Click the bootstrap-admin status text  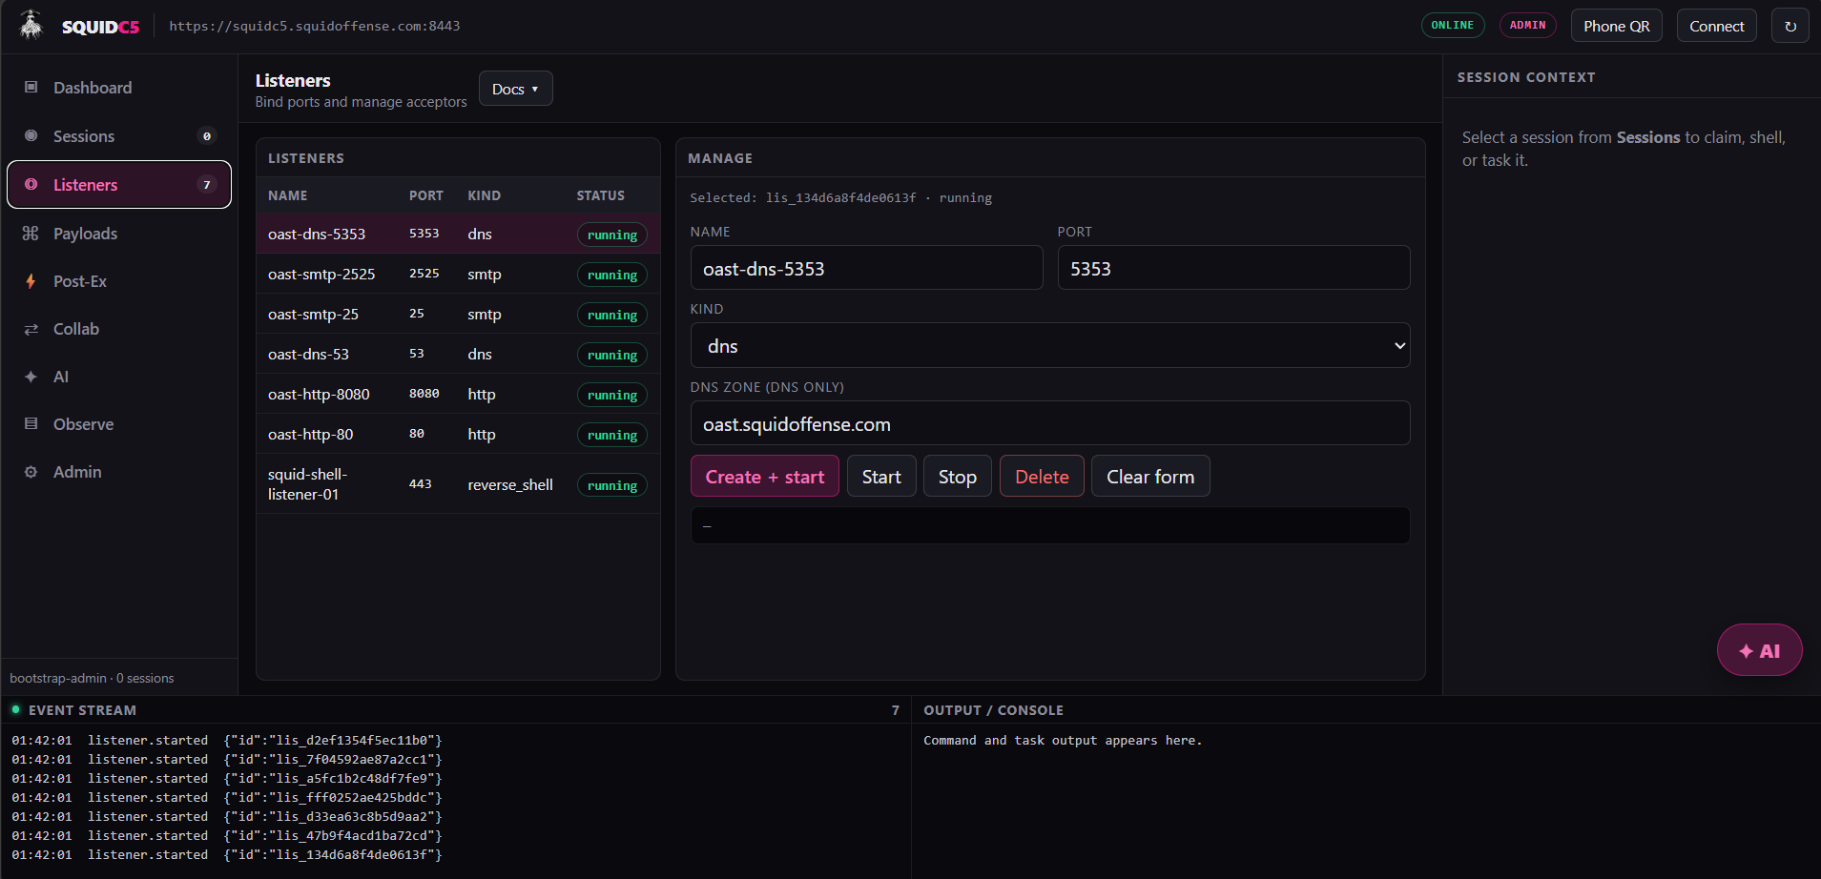(92, 678)
